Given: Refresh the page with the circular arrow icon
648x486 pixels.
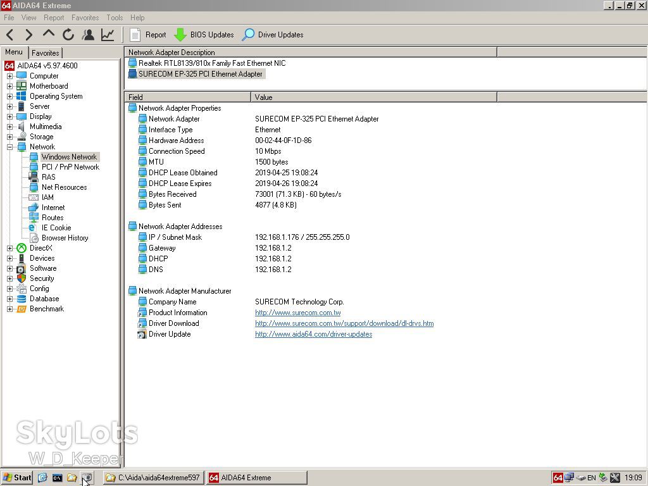Looking at the screenshot, I should tap(68, 35).
